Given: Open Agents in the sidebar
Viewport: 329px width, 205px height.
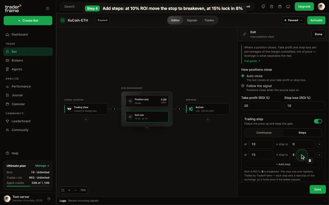Looking at the screenshot, I should [x=28, y=69].
